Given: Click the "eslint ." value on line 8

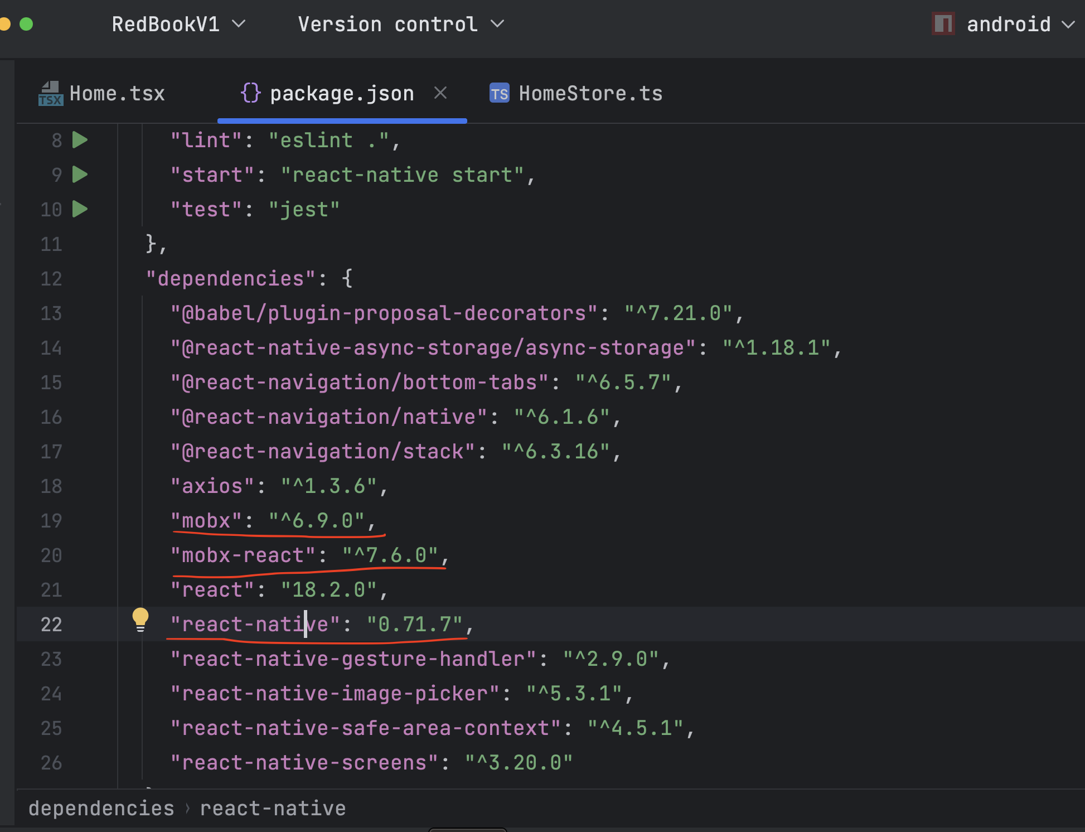Looking at the screenshot, I should [x=329, y=140].
